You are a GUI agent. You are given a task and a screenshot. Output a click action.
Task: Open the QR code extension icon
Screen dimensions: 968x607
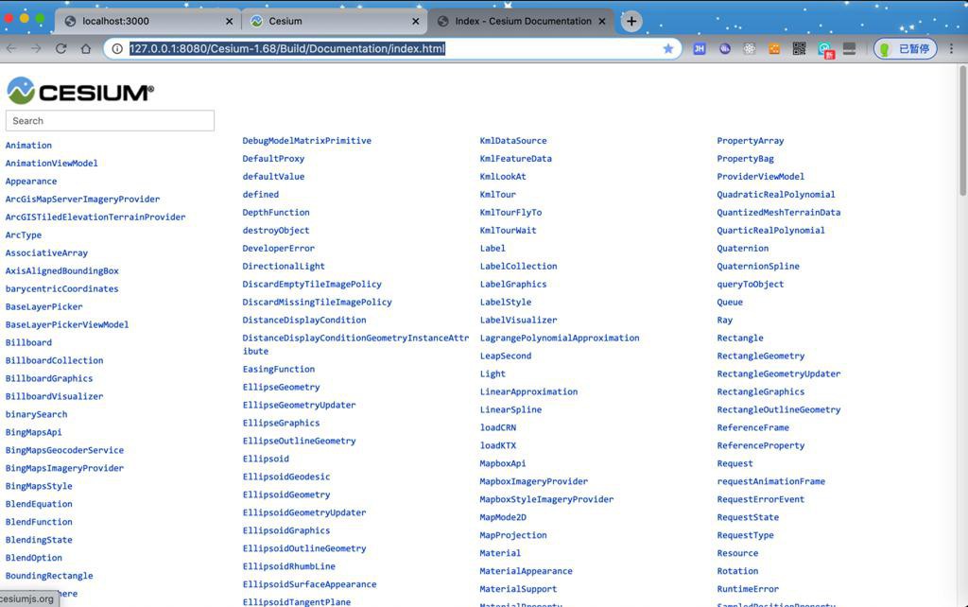[x=799, y=49]
